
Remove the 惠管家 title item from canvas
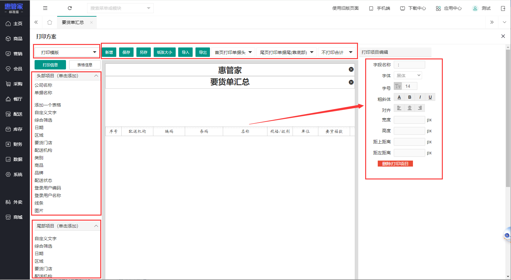click(x=351, y=69)
